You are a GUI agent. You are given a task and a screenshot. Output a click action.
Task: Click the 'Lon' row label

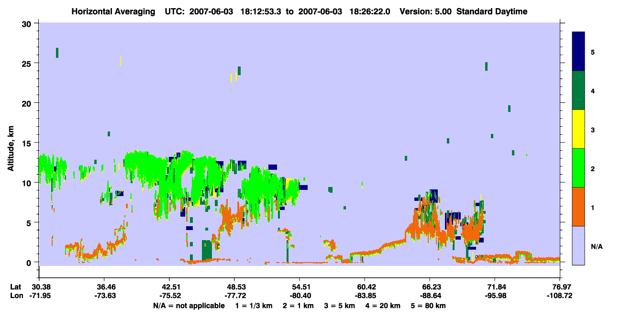[16, 296]
